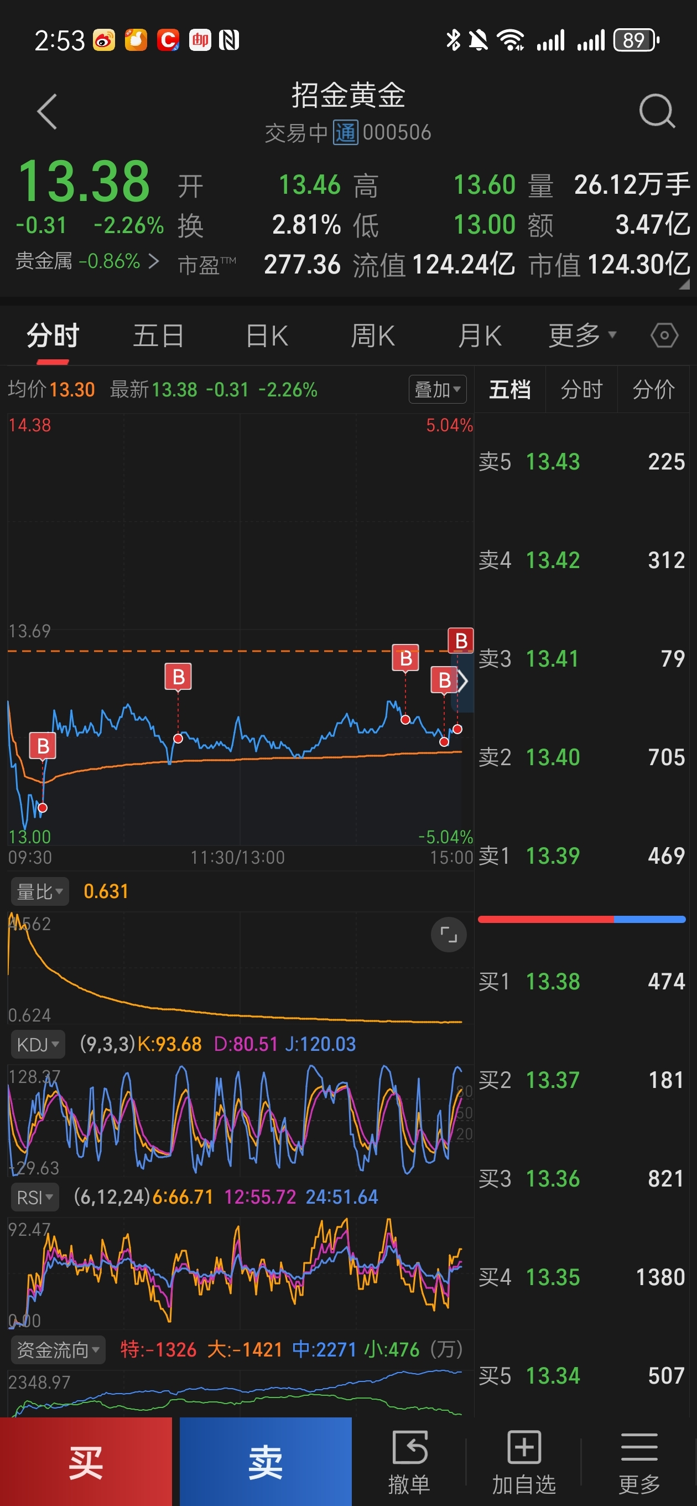The image size is (697, 1506).
Task: Select 买3 row at 13.36
Action: click(581, 1179)
